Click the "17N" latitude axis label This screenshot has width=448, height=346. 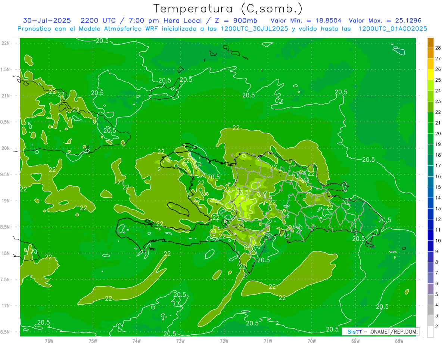6,306
